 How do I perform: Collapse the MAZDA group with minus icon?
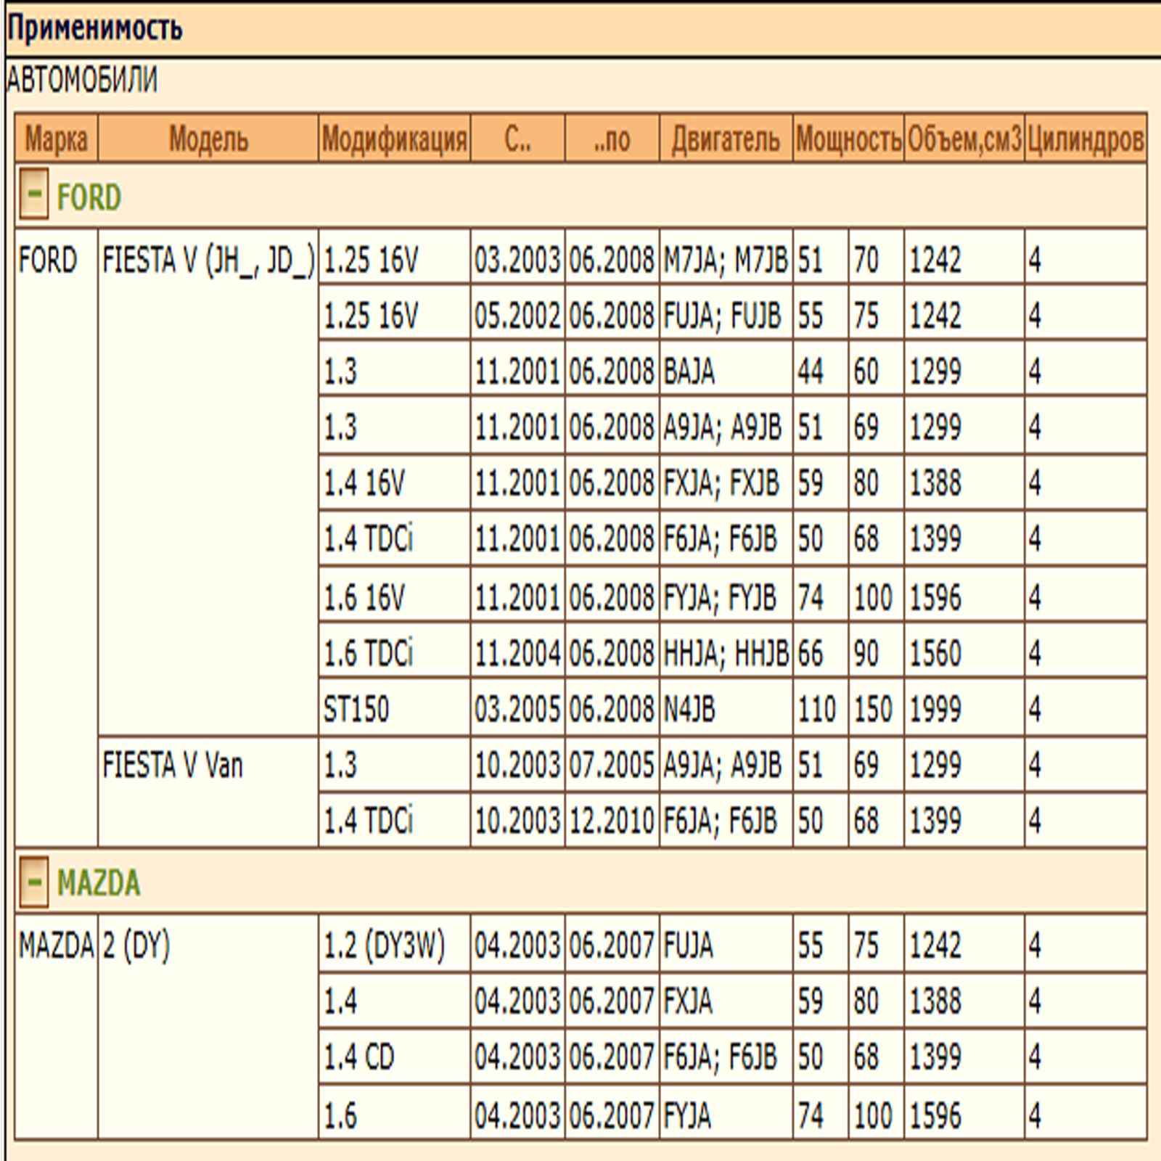[x=33, y=882]
